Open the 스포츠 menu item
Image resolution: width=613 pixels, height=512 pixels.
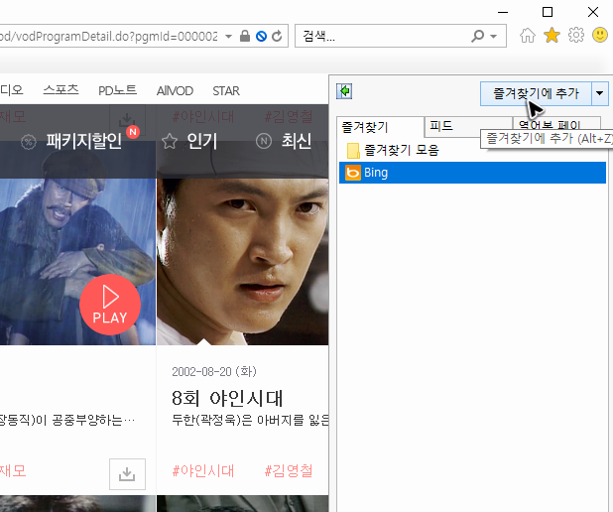click(x=61, y=90)
